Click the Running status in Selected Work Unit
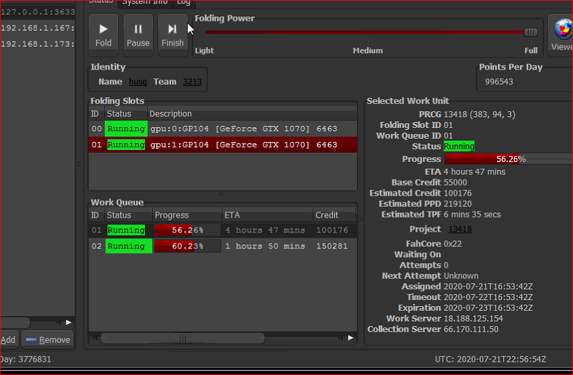Image resolution: width=573 pixels, height=375 pixels. point(459,146)
